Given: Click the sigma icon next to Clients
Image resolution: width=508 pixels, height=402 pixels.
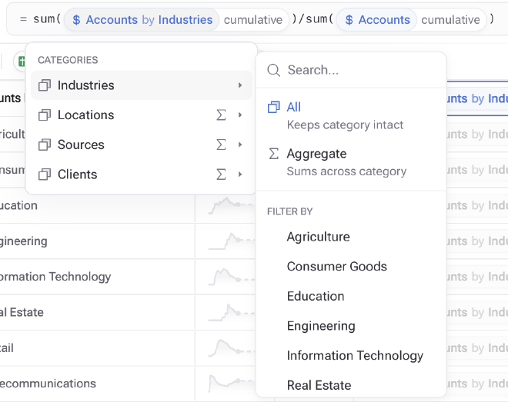Looking at the screenshot, I should coord(221,174).
